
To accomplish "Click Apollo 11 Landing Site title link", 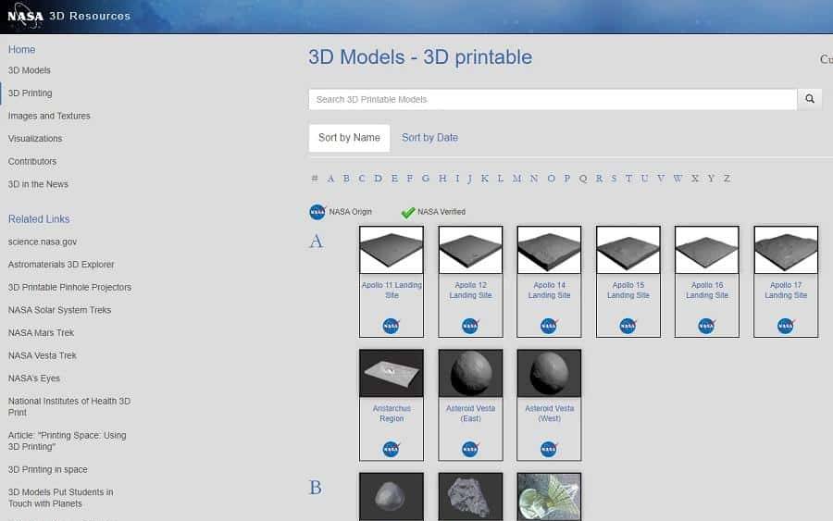I will coord(392,290).
